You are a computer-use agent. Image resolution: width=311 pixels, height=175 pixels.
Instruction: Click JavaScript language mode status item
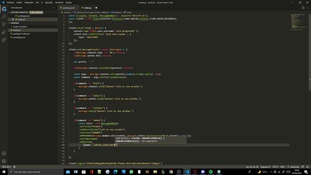[x=293, y=167]
